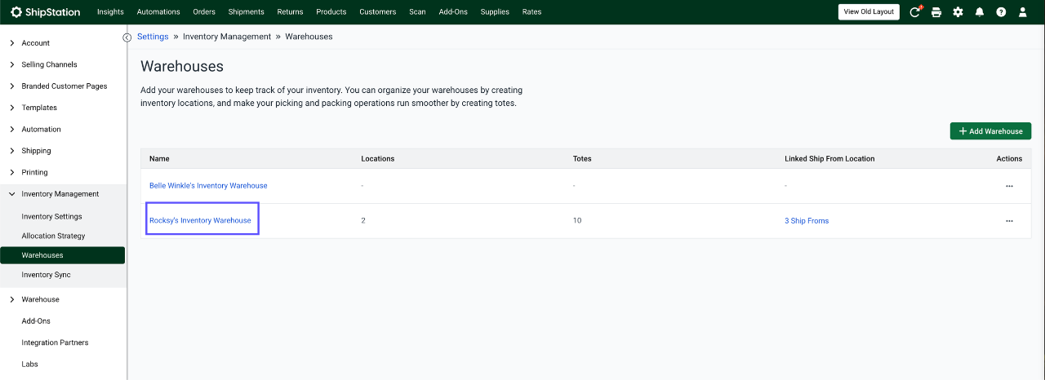
Task: Open the settings gear icon
Action: pos(958,12)
